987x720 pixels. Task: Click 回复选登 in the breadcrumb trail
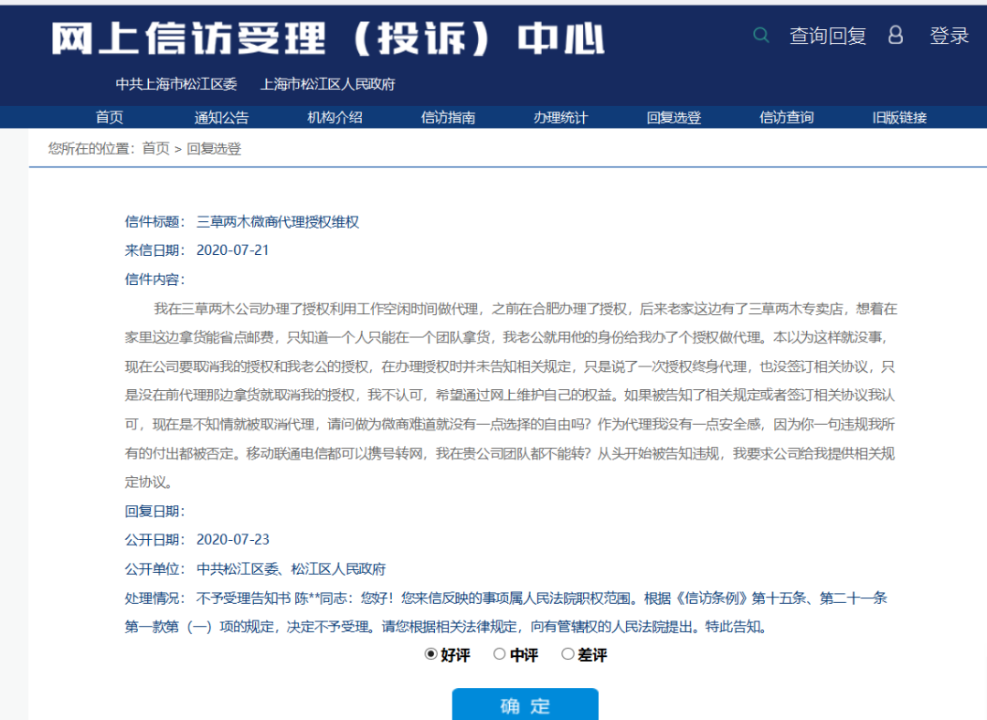[x=214, y=149]
